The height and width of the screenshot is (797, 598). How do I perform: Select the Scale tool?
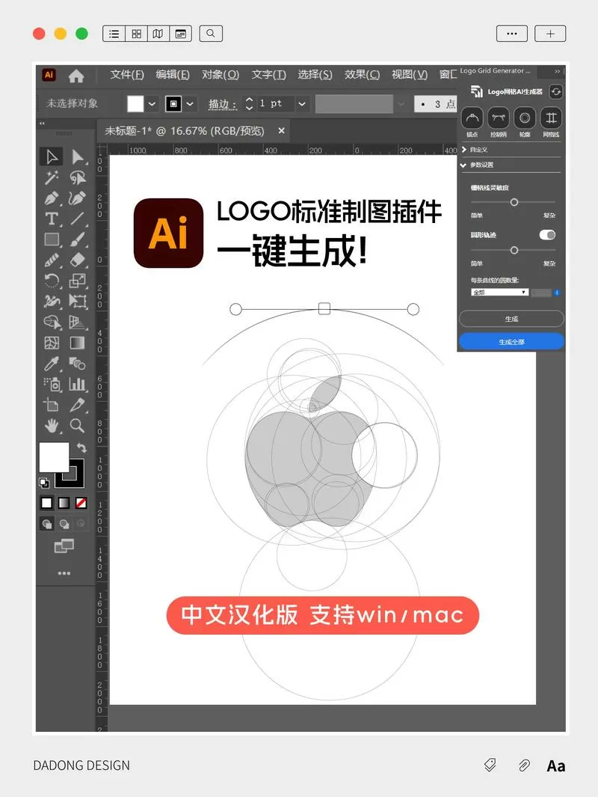77,281
